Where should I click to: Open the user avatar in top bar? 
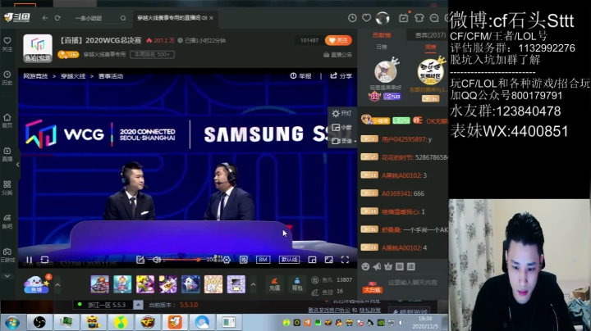coord(383,18)
